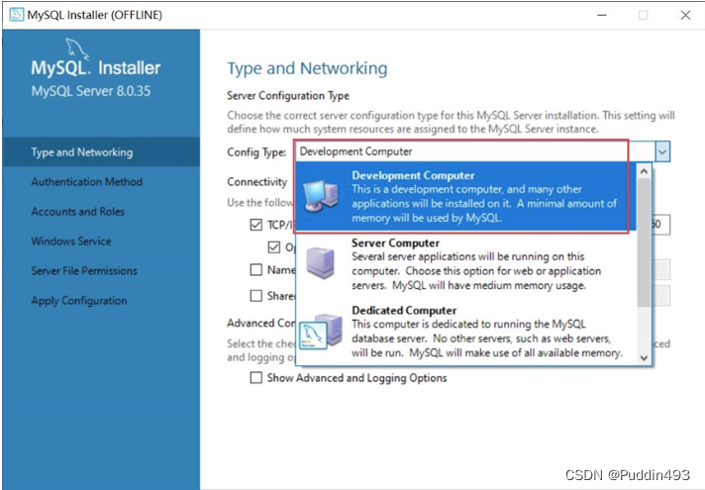Select the Development Computer option
Viewport: 705px width, 490px height.
coord(465,196)
